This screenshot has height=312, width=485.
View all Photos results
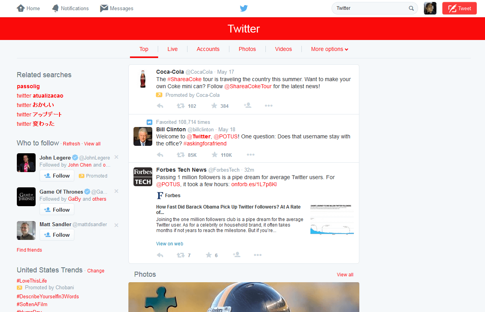point(345,275)
